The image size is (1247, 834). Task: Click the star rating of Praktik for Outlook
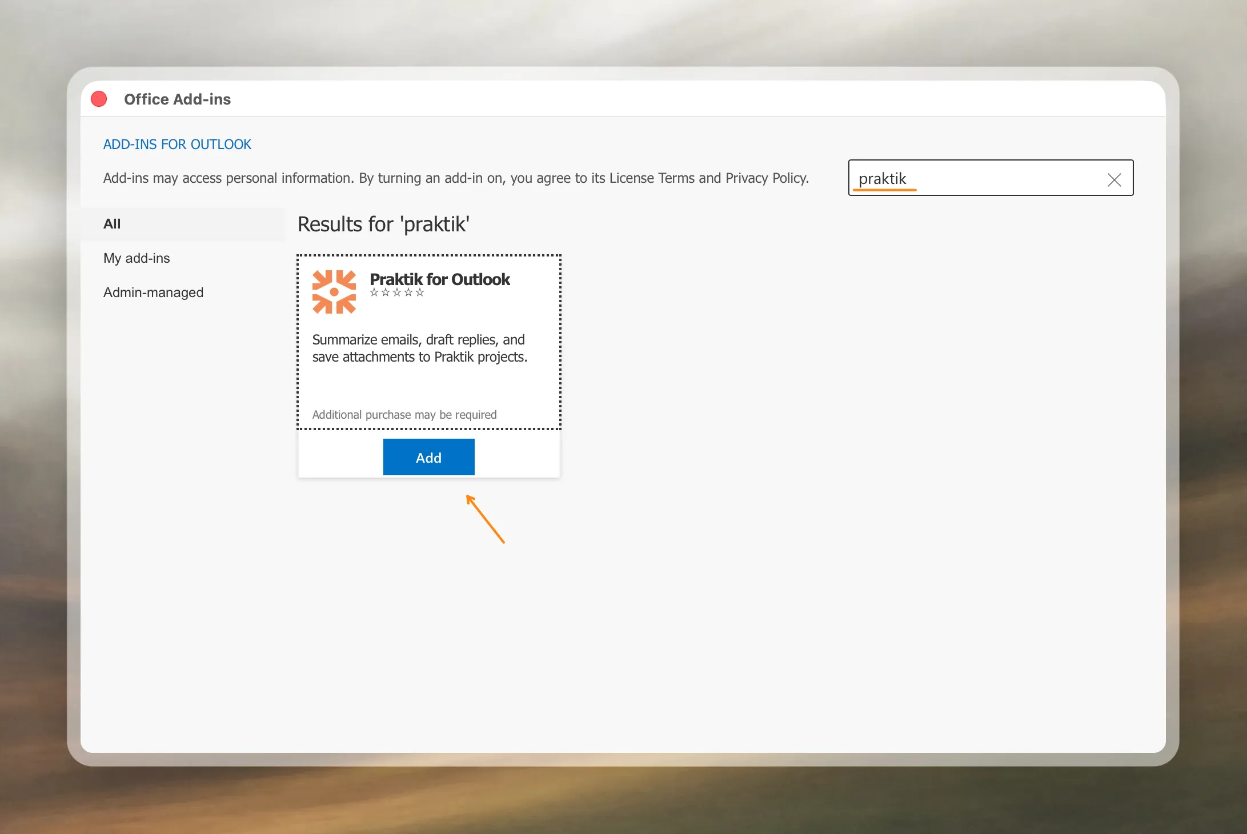[x=397, y=292]
